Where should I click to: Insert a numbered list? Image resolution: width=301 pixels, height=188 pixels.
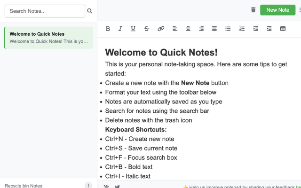click(x=242, y=29)
